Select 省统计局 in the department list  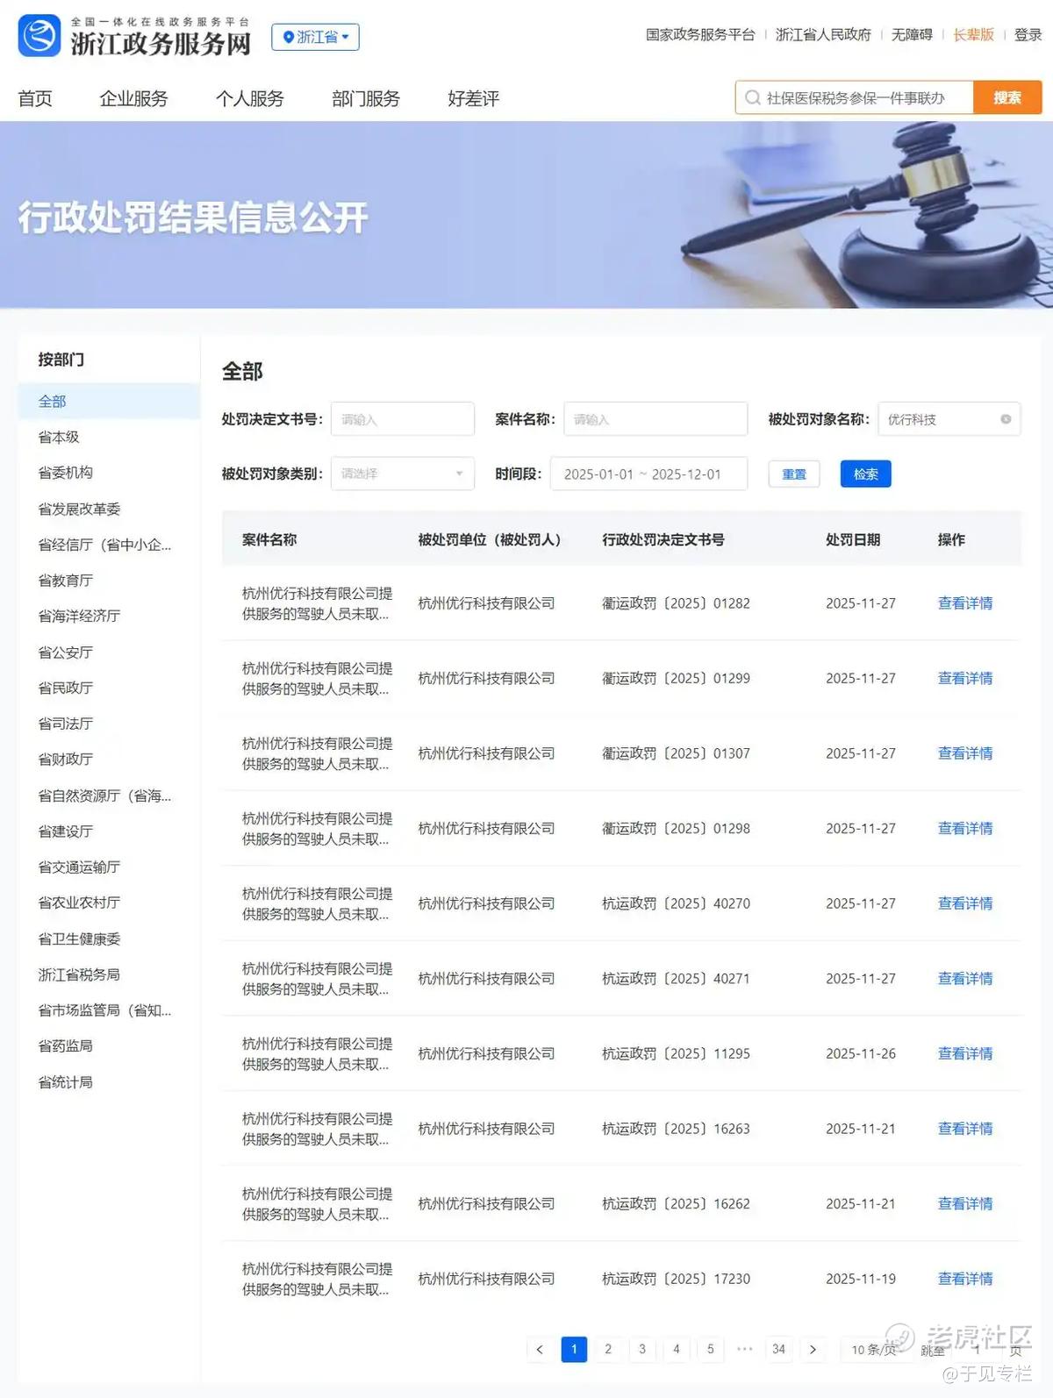pyautogui.click(x=65, y=1082)
